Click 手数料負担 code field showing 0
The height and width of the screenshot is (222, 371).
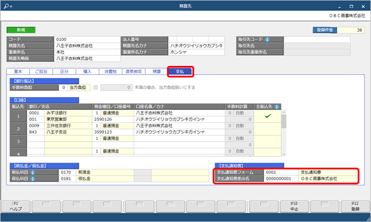coord(63,87)
